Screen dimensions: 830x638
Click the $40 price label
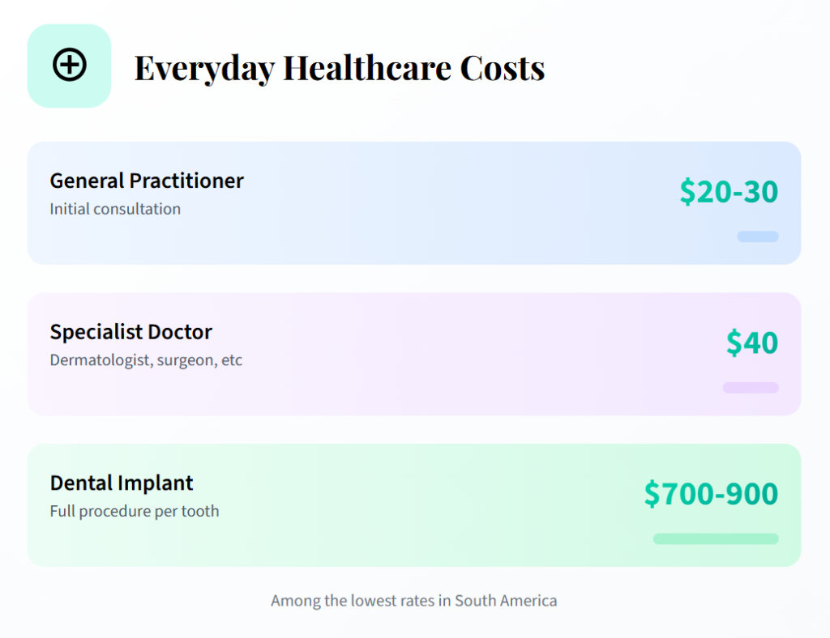click(752, 342)
